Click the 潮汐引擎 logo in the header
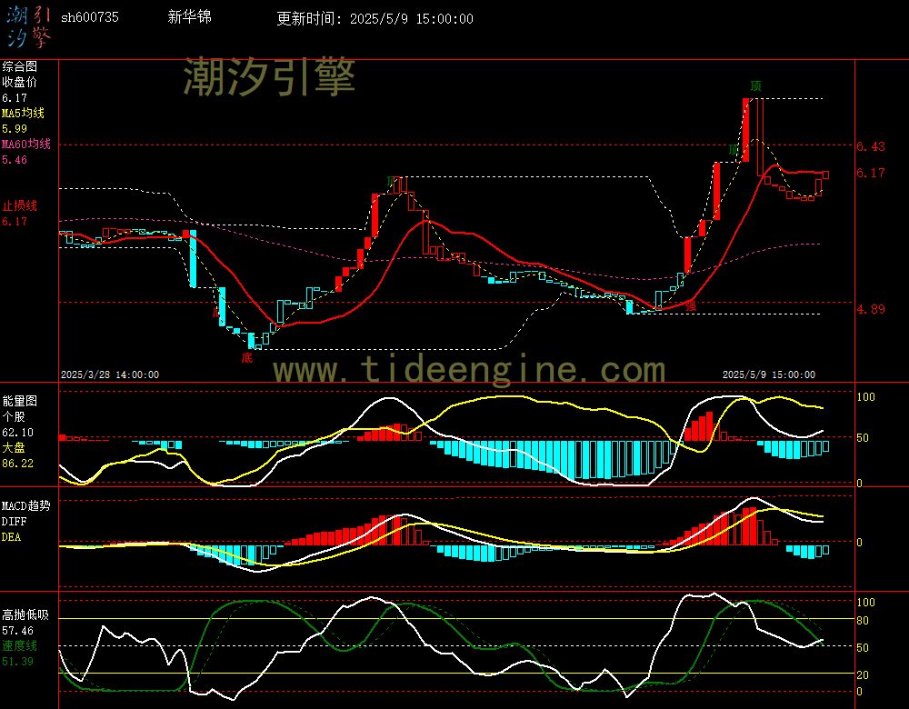909x709 pixels. click(x=29, y=26)
